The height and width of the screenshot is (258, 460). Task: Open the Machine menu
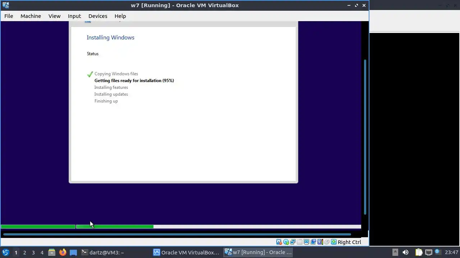pyautogui.click(x=31, y=16)
